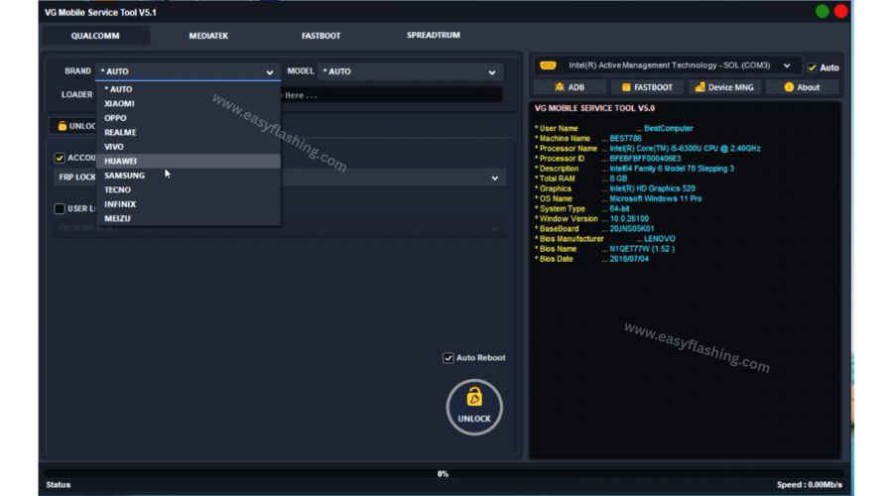893x496 pixels.
Task: Click the LOADER path input field
Action: tap(392, 95)
